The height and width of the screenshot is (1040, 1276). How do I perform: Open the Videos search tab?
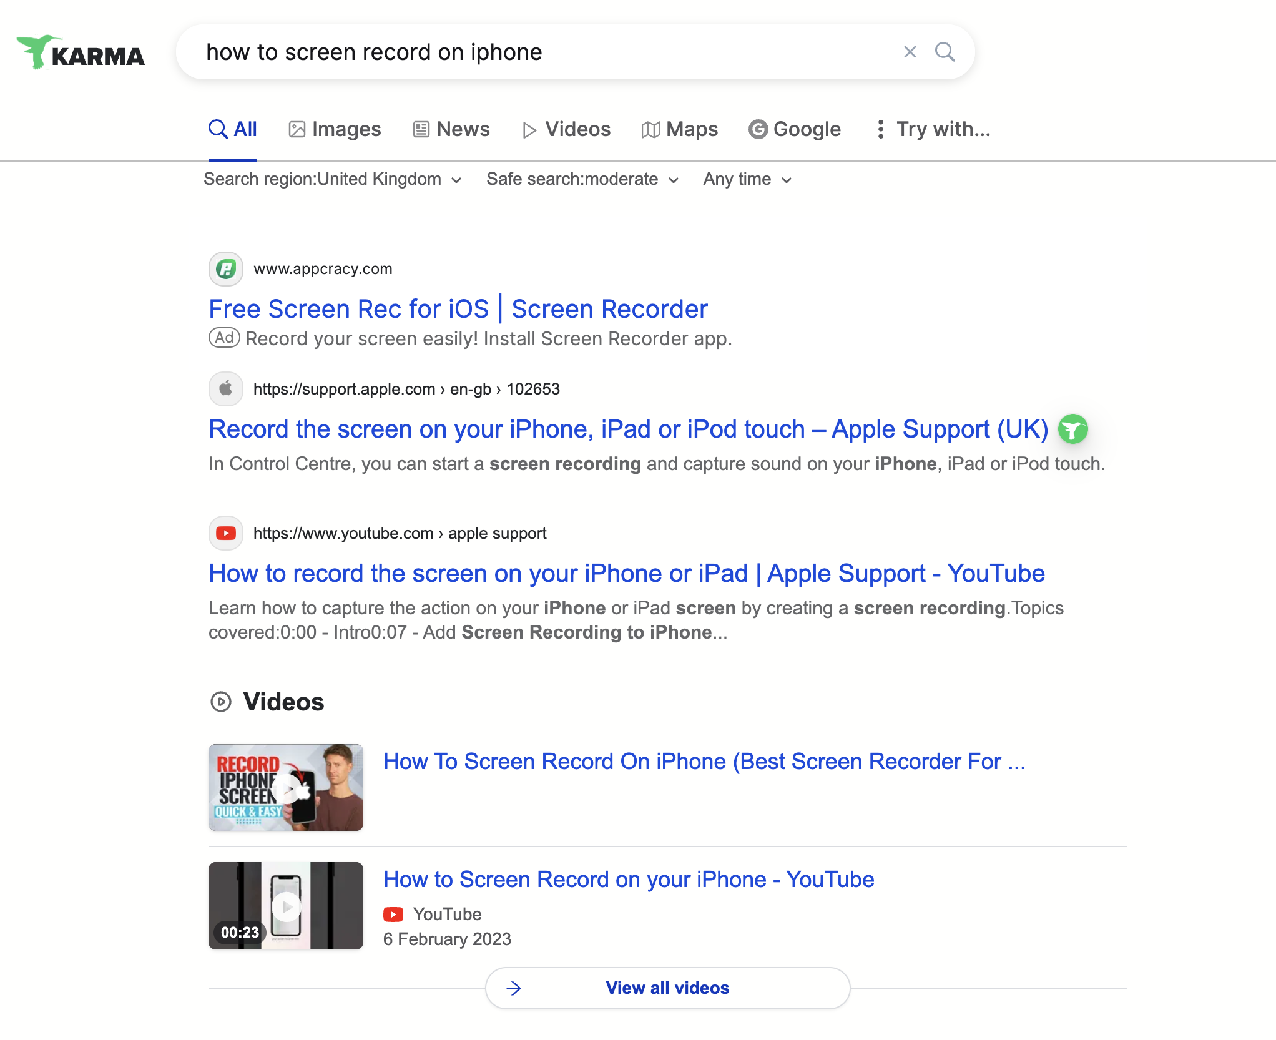pyautogui.click(x=566, y=129)
